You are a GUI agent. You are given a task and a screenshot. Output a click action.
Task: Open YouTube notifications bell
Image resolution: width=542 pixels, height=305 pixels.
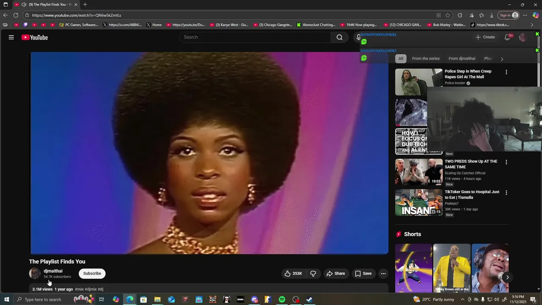(x=507, y=37)
